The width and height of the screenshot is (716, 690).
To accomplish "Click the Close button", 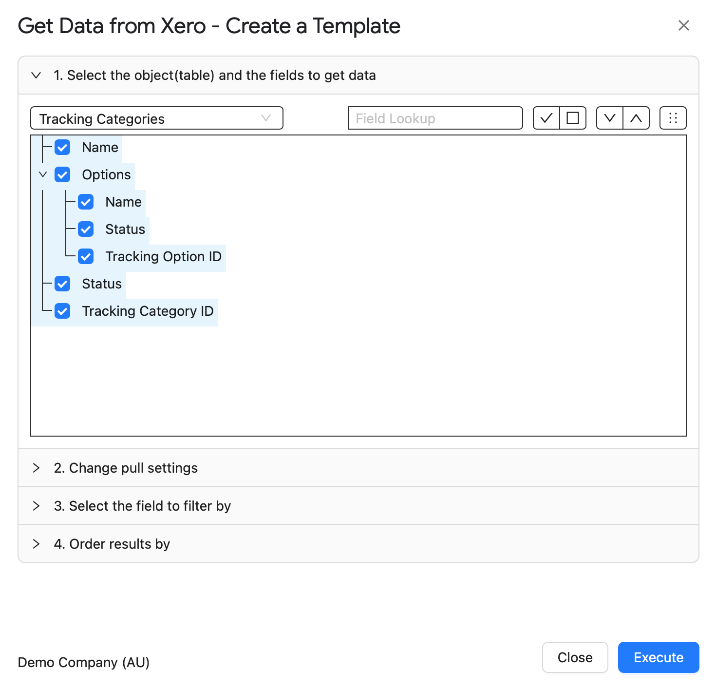I will click(x=575, y=657).
